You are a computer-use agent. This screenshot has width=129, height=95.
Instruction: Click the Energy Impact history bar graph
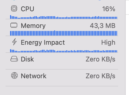pyautogui.click(x=64, y=51)
